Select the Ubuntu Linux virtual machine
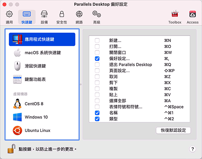 coord(42,130)
